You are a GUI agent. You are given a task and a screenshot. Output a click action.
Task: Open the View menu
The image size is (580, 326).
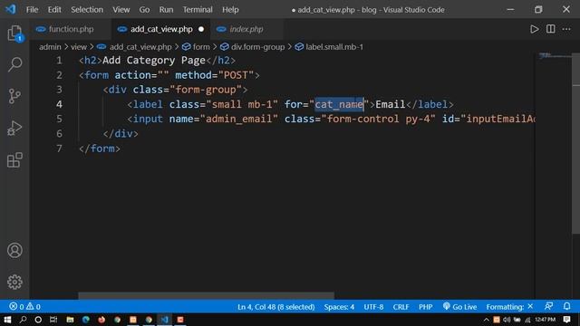(x=121, y=10)
